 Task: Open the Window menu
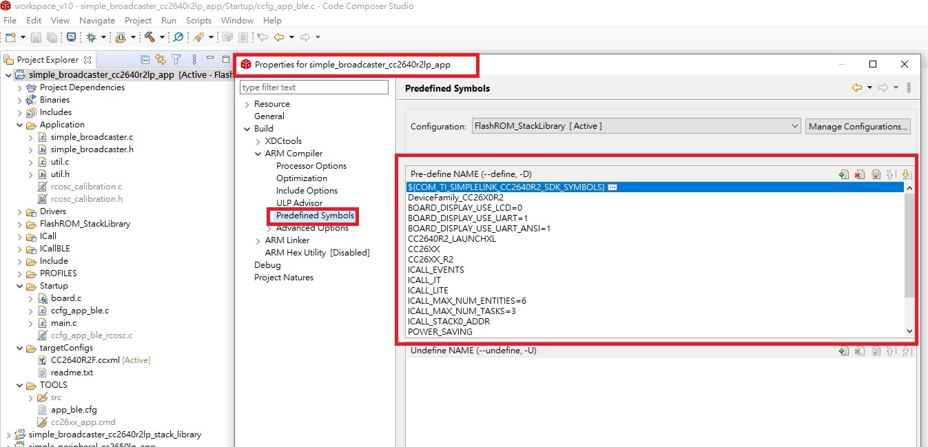(x=237, y=21)
